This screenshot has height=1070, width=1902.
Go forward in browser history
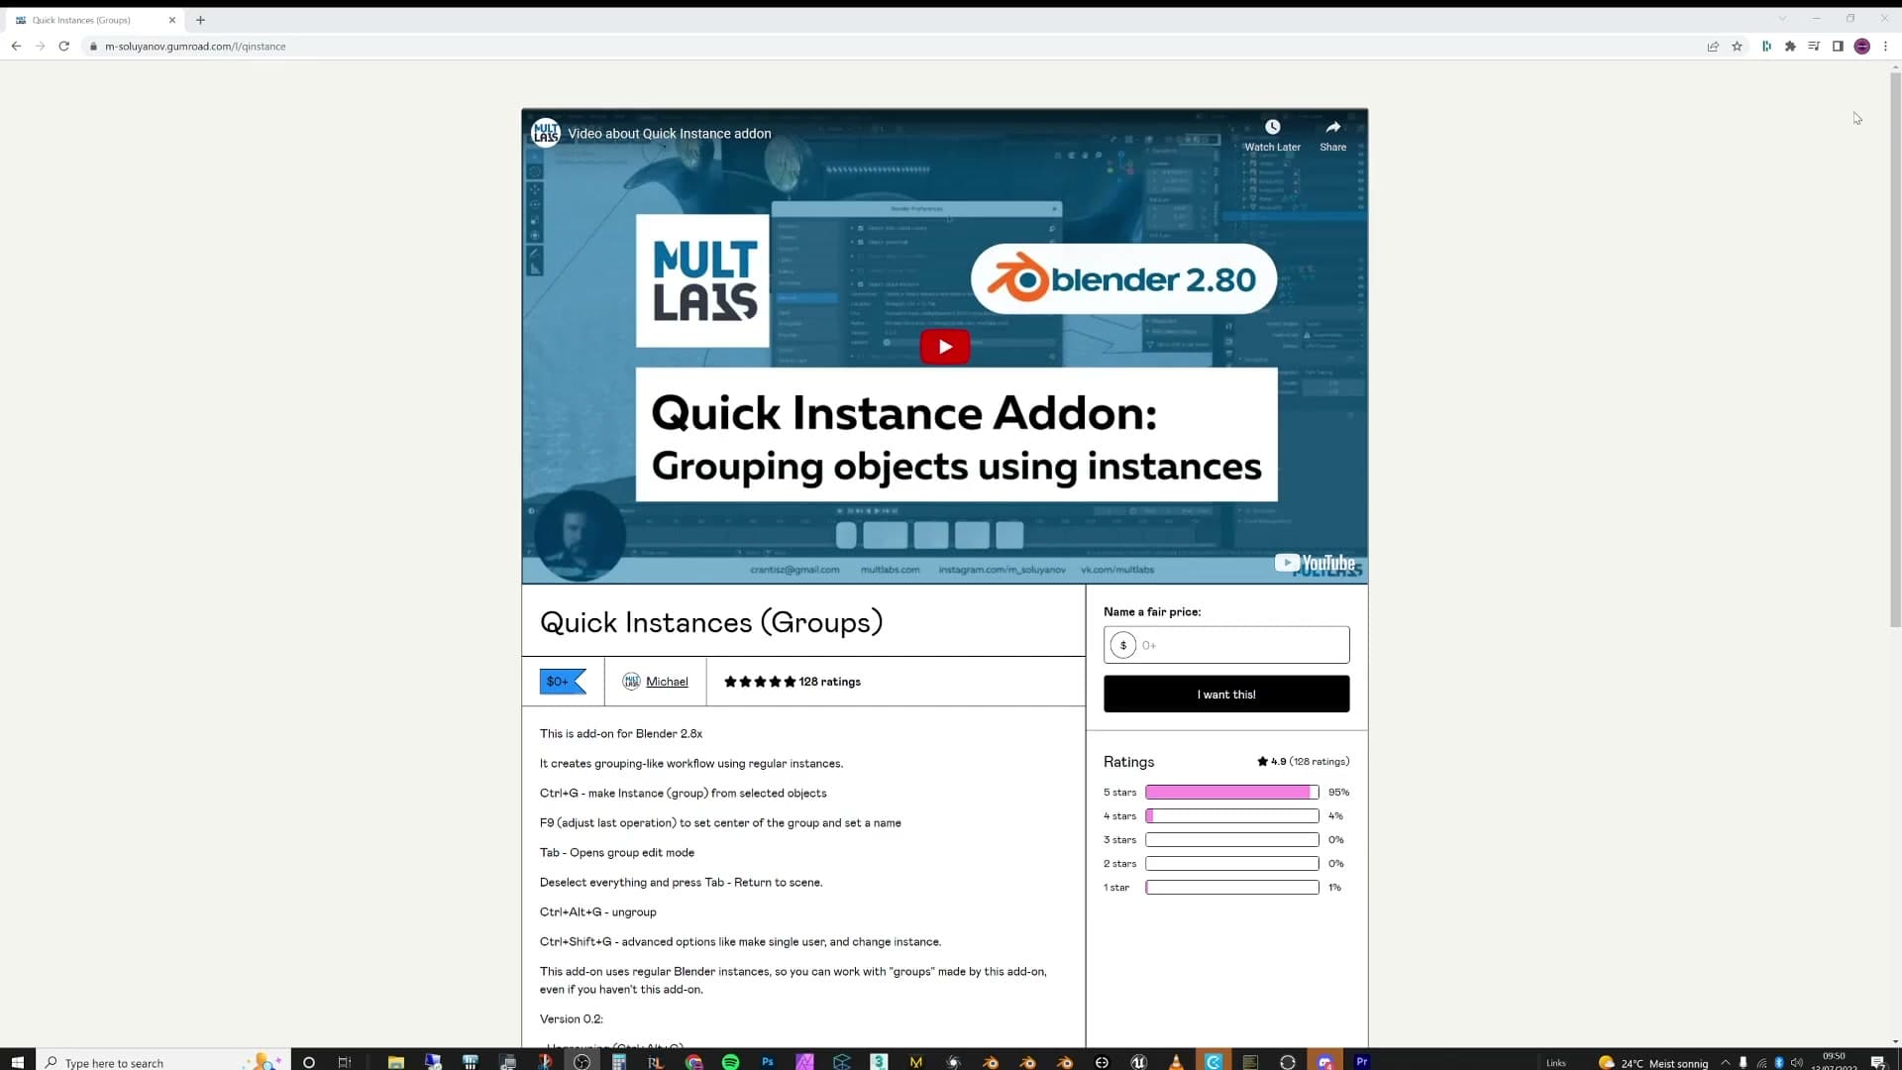coord(40,47)
